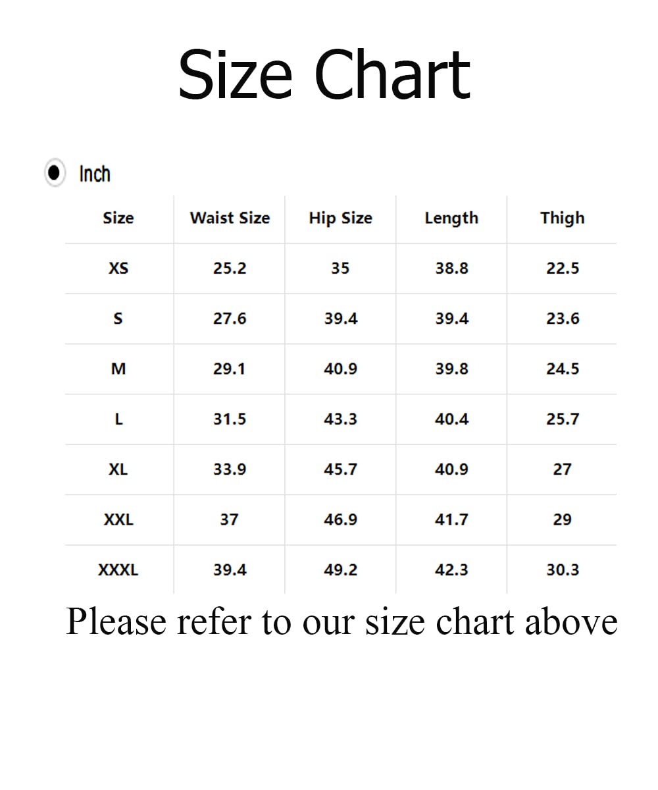The image size is (658, 790).
Task: Click hip value 35 in XS row
Action: click(340, 269)
